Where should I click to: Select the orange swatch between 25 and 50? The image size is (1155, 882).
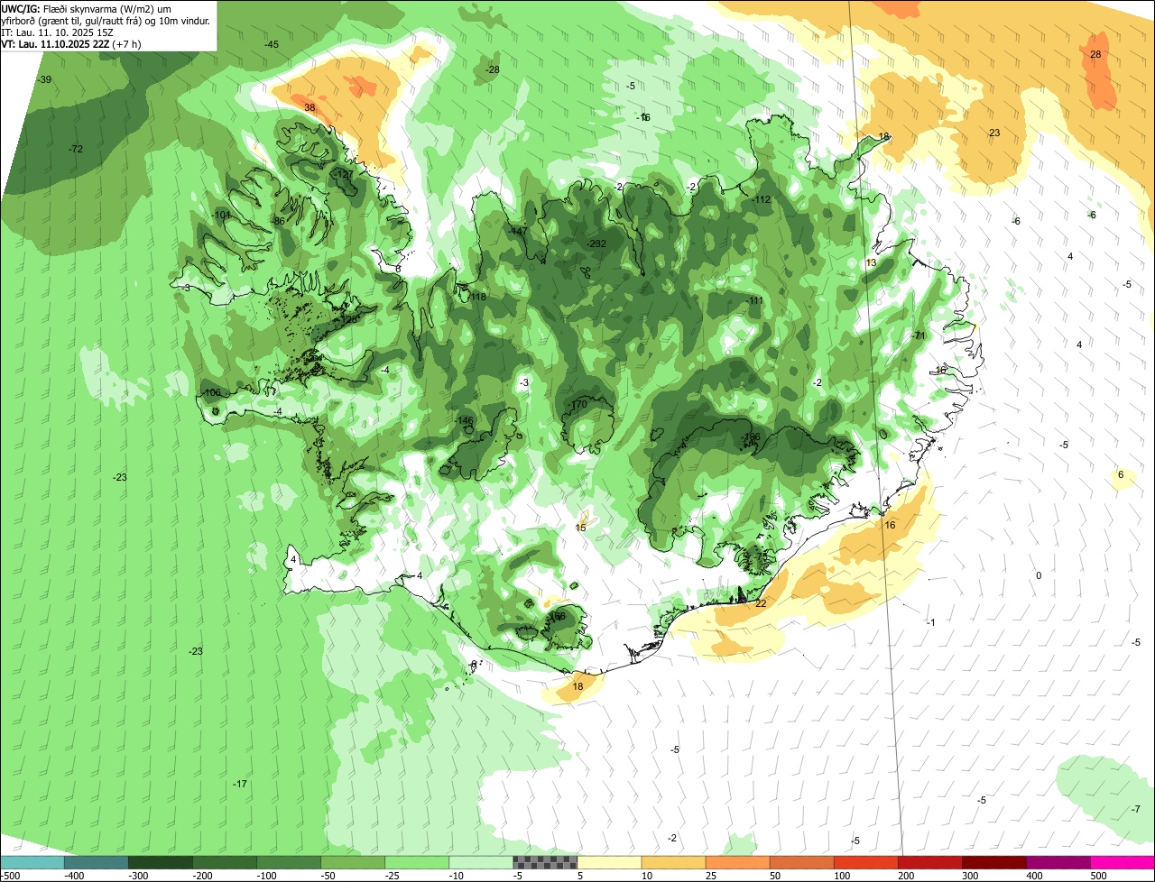pos(737,862)
